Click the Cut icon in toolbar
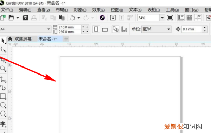The image size is (211, 133). point(44,18)
